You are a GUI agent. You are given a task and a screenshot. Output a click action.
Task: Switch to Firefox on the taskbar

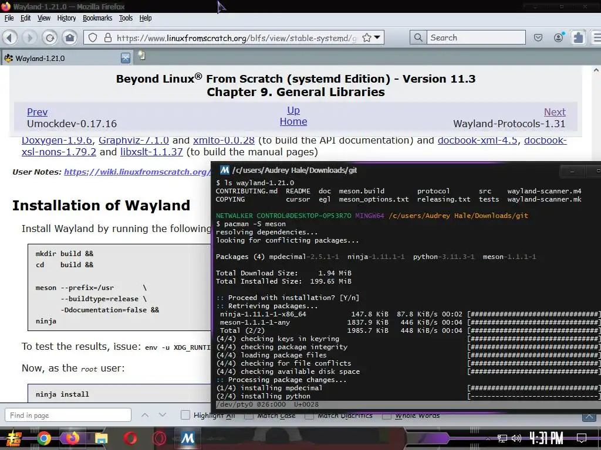coord(72,438)
